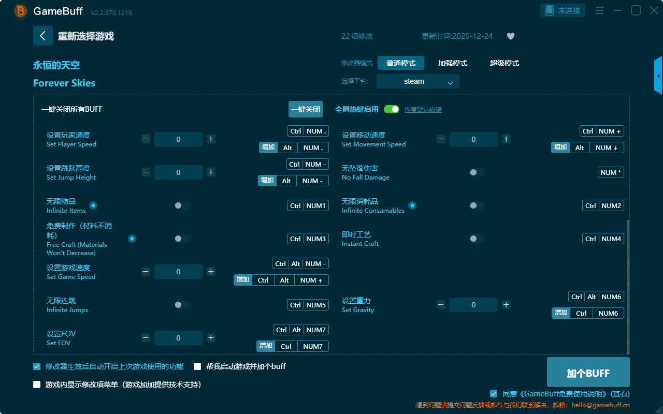
Task: Open the hamburger menu in title bar
Action: click(599, 10)
